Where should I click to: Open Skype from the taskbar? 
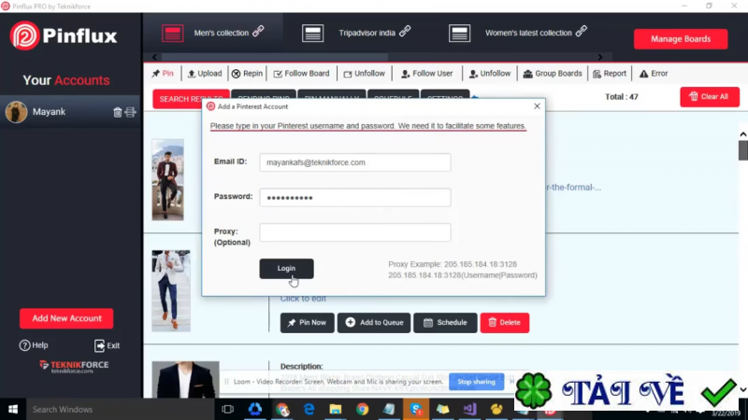coord(415,409)
